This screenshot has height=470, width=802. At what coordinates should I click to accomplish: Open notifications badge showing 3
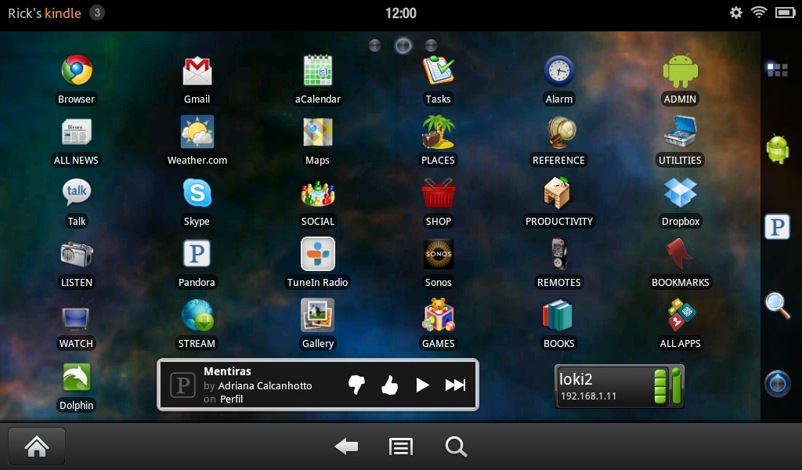(97, 13)
